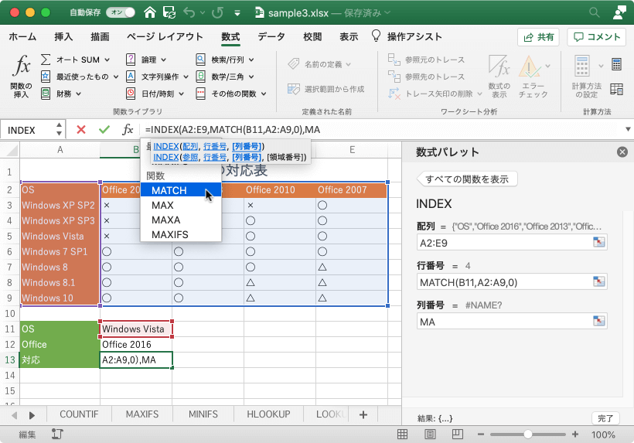634x443 pixels.
Task: Click 選択範囲から作成 in ribbon
Action: [326, 89]
